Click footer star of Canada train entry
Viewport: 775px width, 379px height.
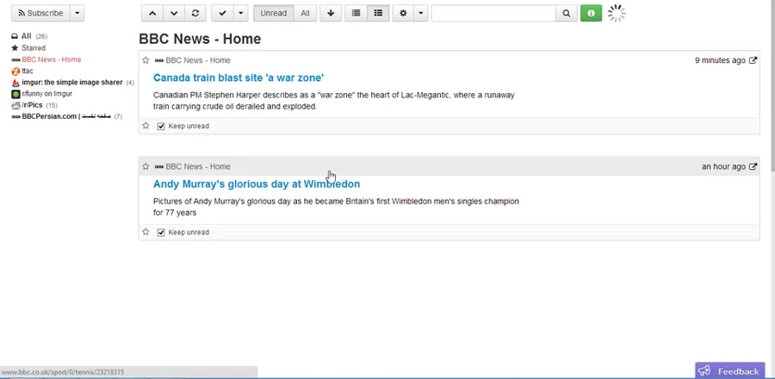click(146, 126)
